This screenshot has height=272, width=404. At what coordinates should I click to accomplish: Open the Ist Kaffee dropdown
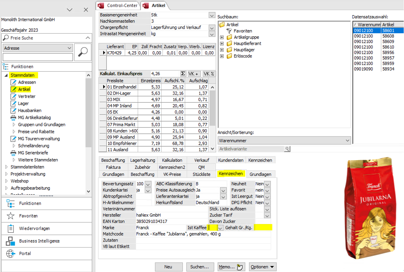tap(220, 228)
